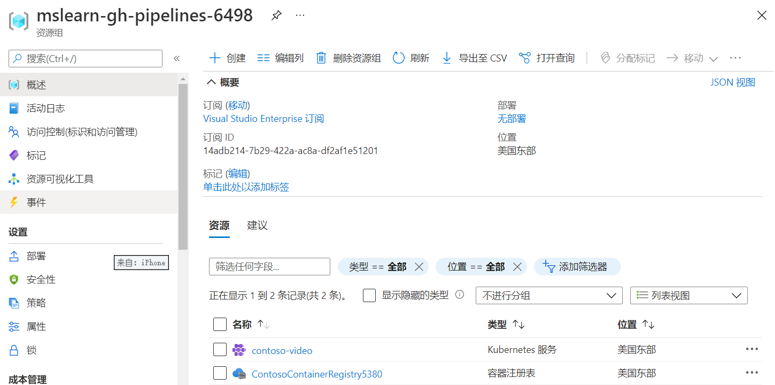Open 活动日志 in the sidebar
The image size is (775, 385).
pyautogui.click(x=89, y=108)
